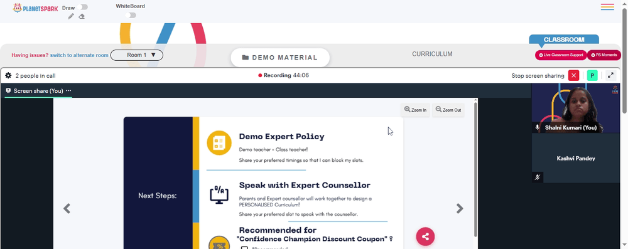Click Demo Expert Policy yellow icon
This screenshot has width=628, height=249.
click(x=219, y=143)
